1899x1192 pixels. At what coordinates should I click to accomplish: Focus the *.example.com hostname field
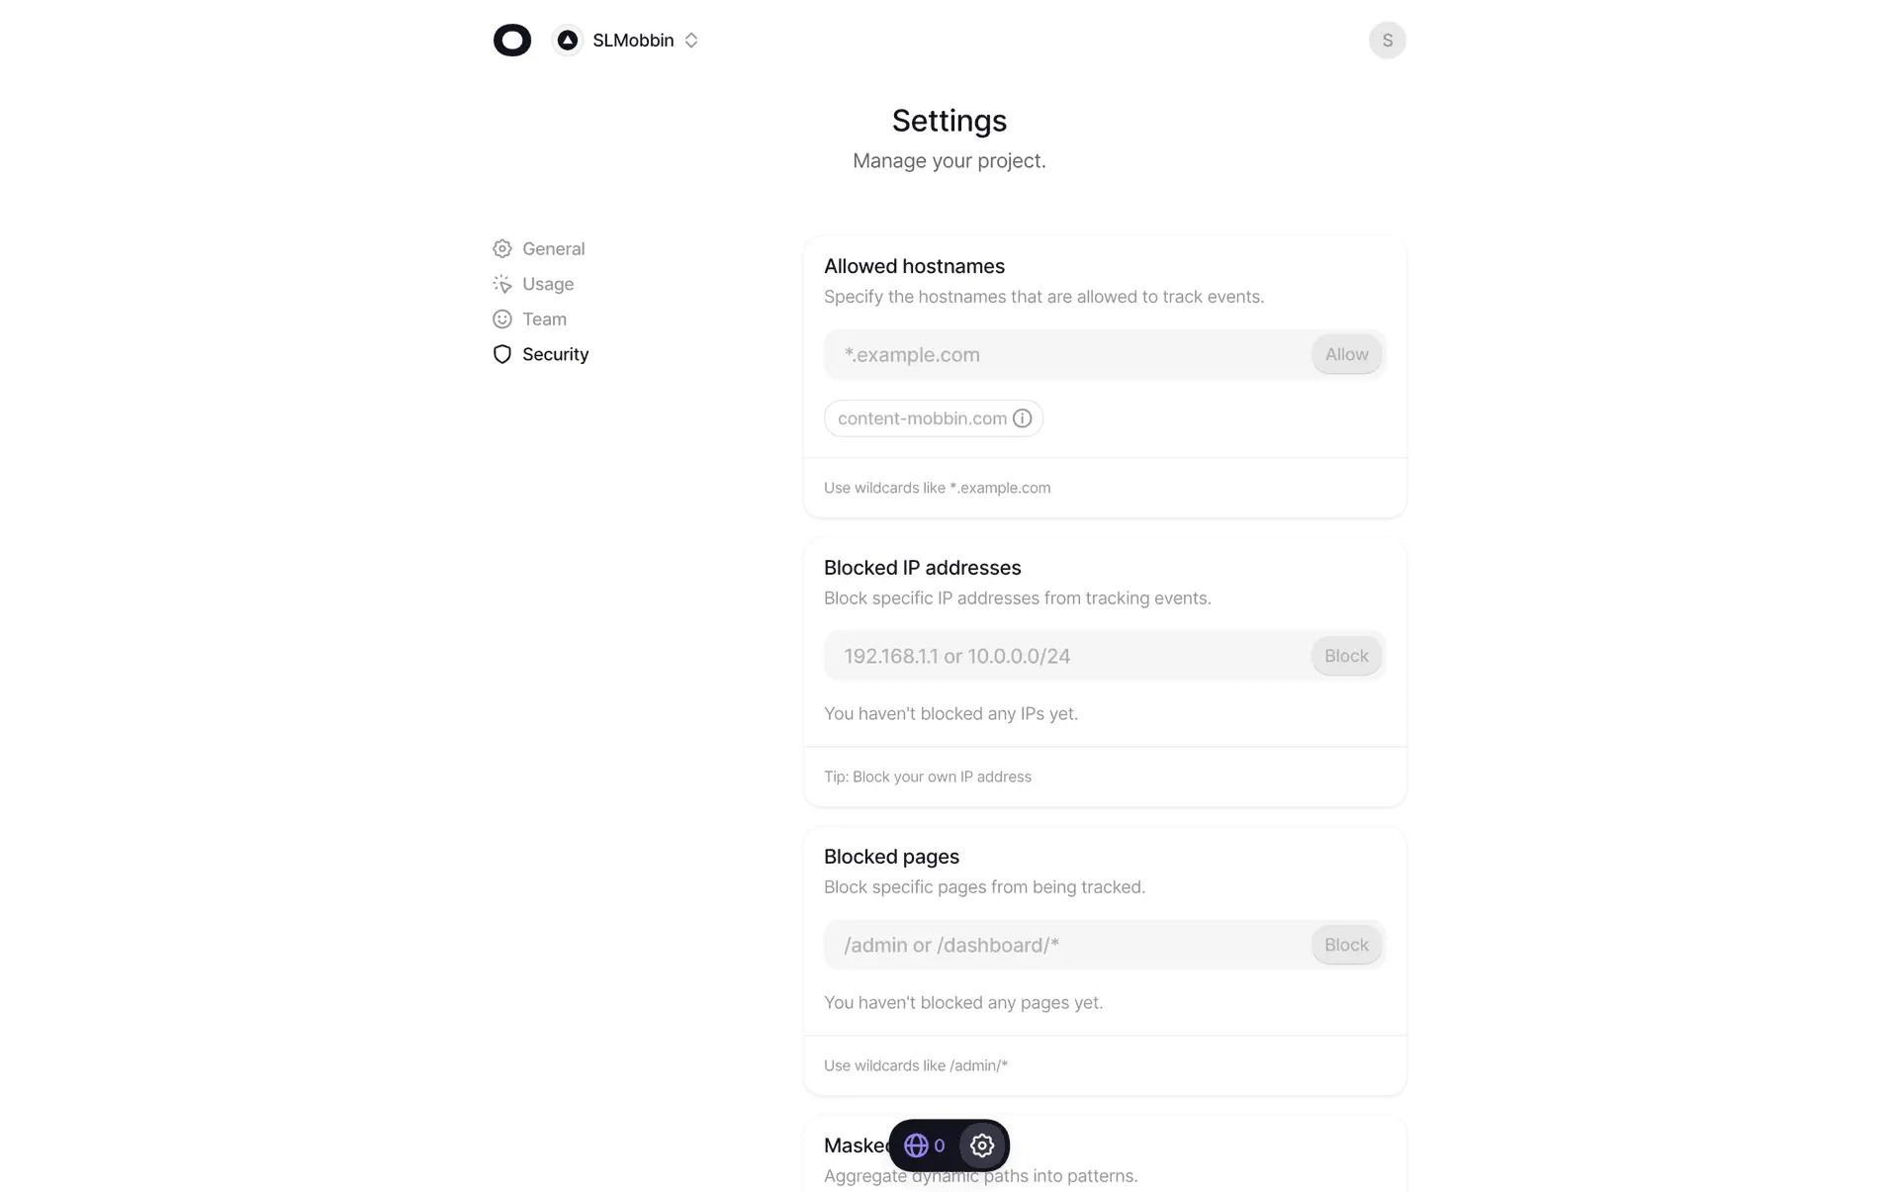point(1066,355)
